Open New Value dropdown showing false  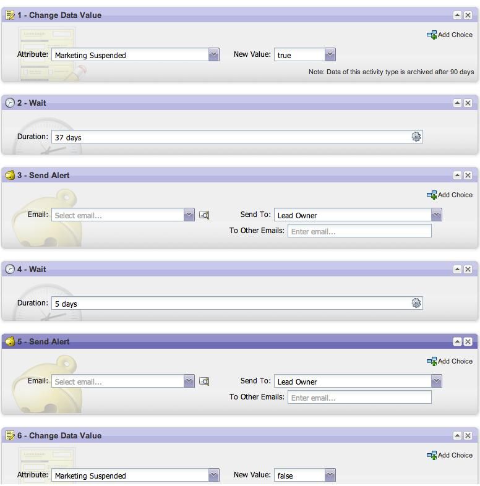(330, 475)
